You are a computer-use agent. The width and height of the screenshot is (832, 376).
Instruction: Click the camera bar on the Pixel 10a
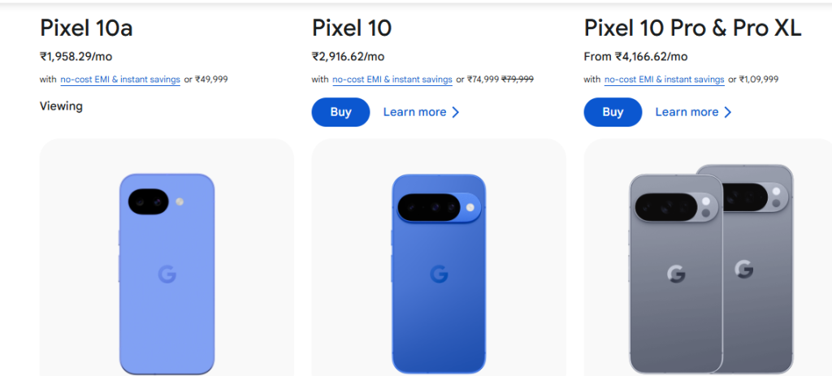(148, 202)
